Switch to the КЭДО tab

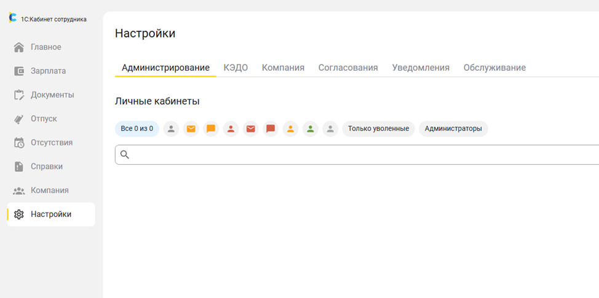[236, 68]
